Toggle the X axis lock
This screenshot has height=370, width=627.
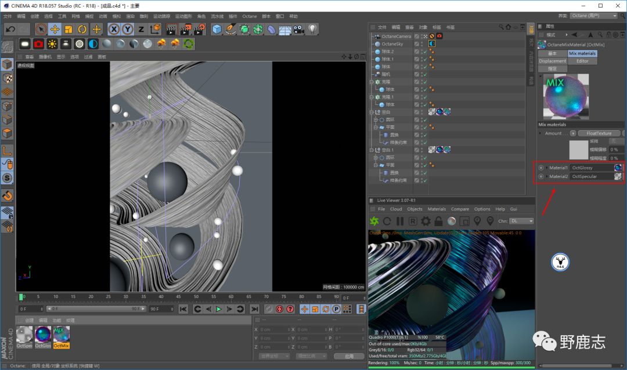114,29
